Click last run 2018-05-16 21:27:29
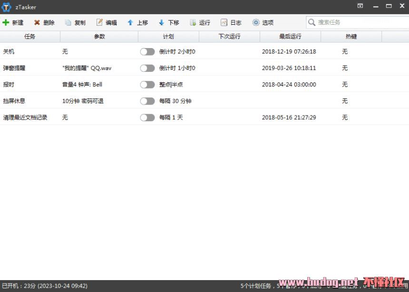Image resolution: width=409 pixels, height=292 pixels. (x=289, y=117)
